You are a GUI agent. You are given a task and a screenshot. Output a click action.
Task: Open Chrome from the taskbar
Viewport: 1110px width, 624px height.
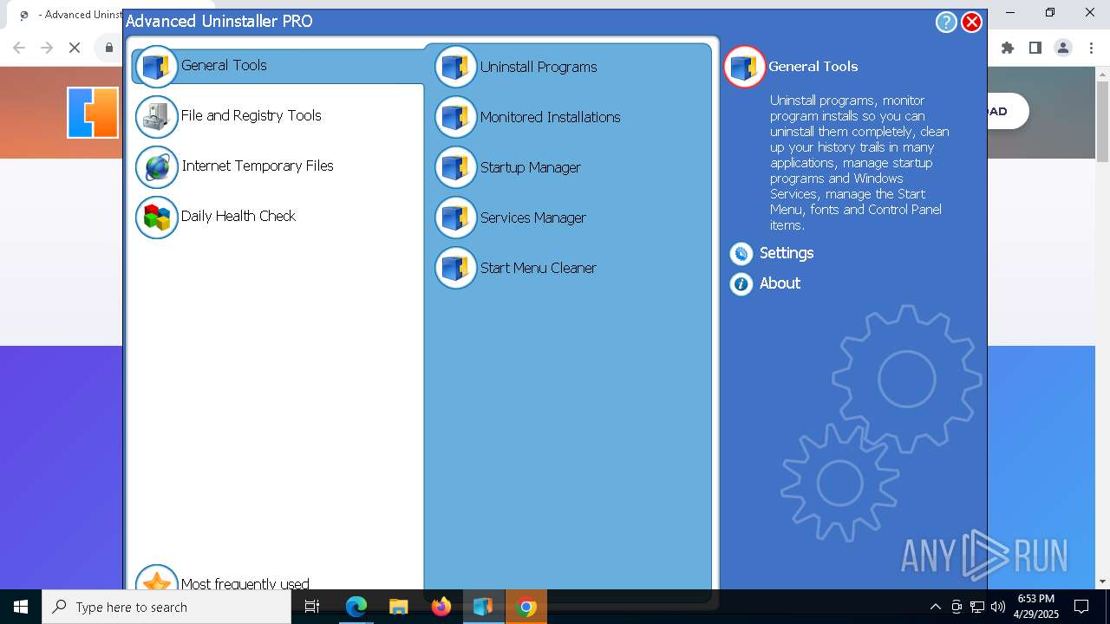(526, 607)
